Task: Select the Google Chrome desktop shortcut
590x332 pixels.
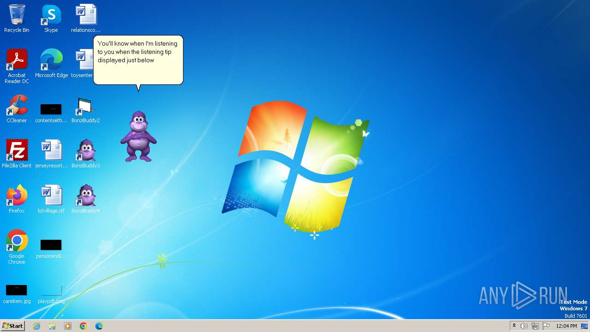Action: (17, 247)
